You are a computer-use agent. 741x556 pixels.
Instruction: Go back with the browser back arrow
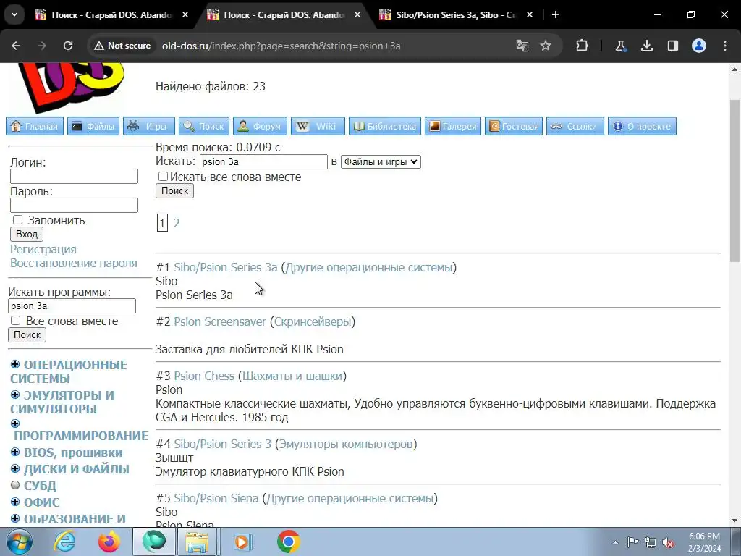coord(16,46)
